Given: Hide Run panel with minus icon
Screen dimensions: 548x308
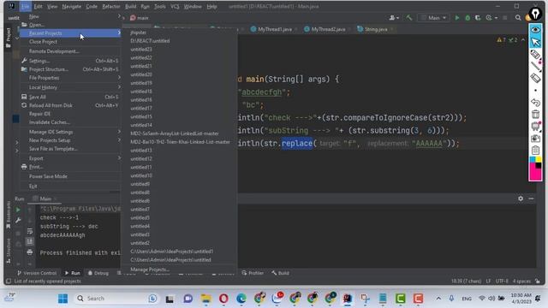Looking at the screenshot, I should [531, 198].
